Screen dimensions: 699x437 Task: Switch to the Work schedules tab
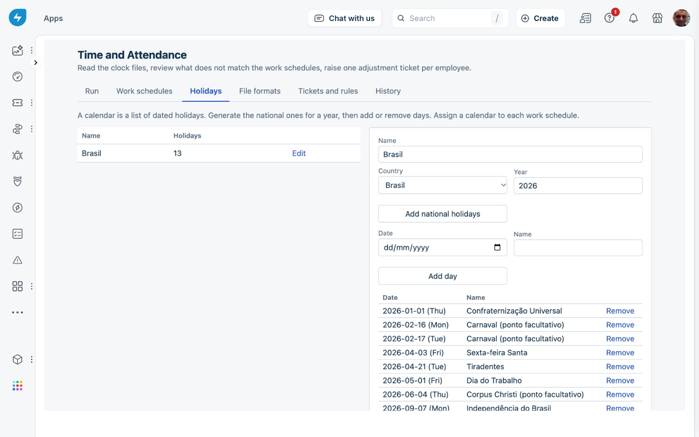[x=144, y=91]
